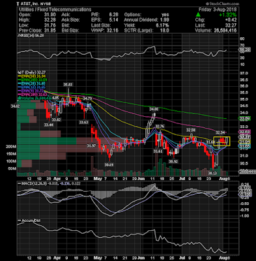The image size is (256, 261).
Task: Click the Options value 'yes'
Action: (x=165, y=15)
